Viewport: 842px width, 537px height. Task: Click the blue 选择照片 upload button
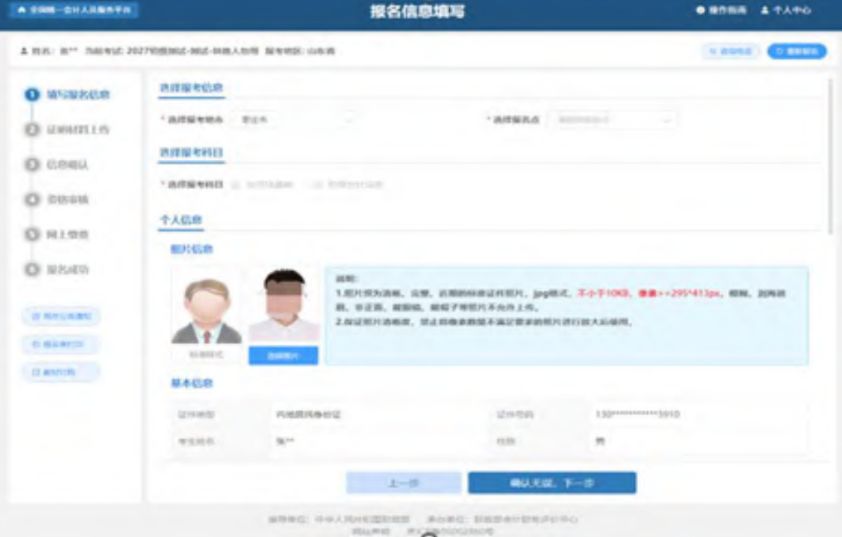click(283, 356)
